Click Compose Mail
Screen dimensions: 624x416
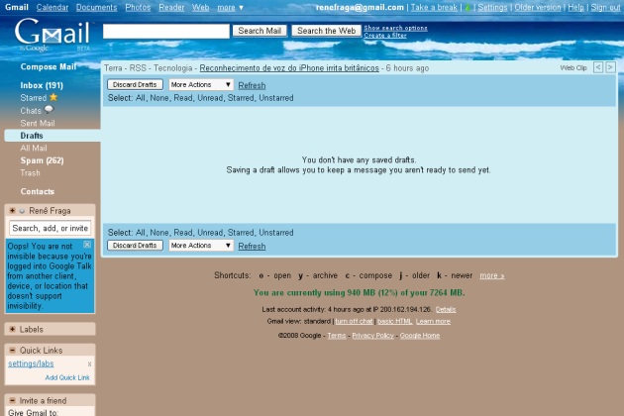pyautogui.click(x=49, y=66)
